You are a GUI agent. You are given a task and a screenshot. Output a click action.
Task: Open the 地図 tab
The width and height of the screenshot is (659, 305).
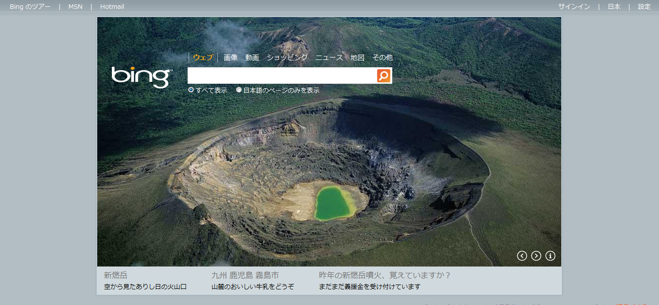click(x=358, y=57)
